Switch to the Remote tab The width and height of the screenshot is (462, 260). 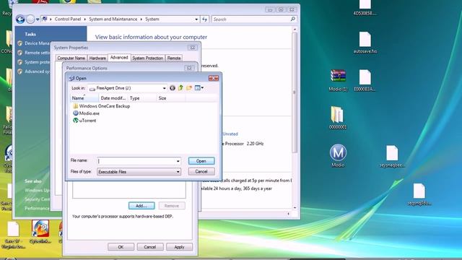(x=174, y=58)
